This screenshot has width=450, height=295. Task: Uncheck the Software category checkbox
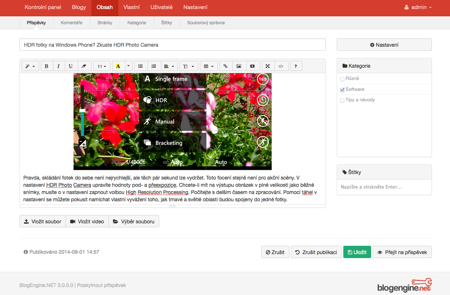coord(342,90)
